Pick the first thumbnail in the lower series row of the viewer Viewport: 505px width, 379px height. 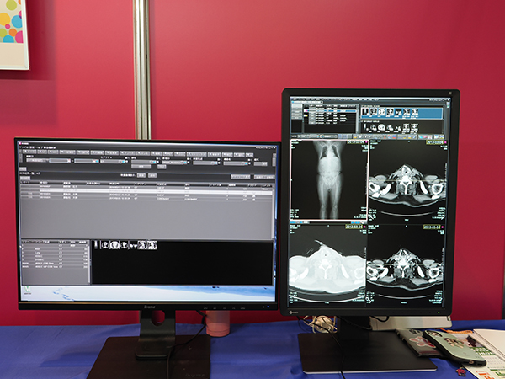(x=368, y=125)
